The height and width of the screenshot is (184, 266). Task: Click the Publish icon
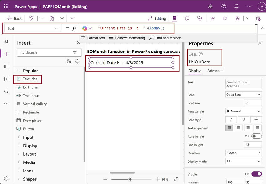coord(258,18)
